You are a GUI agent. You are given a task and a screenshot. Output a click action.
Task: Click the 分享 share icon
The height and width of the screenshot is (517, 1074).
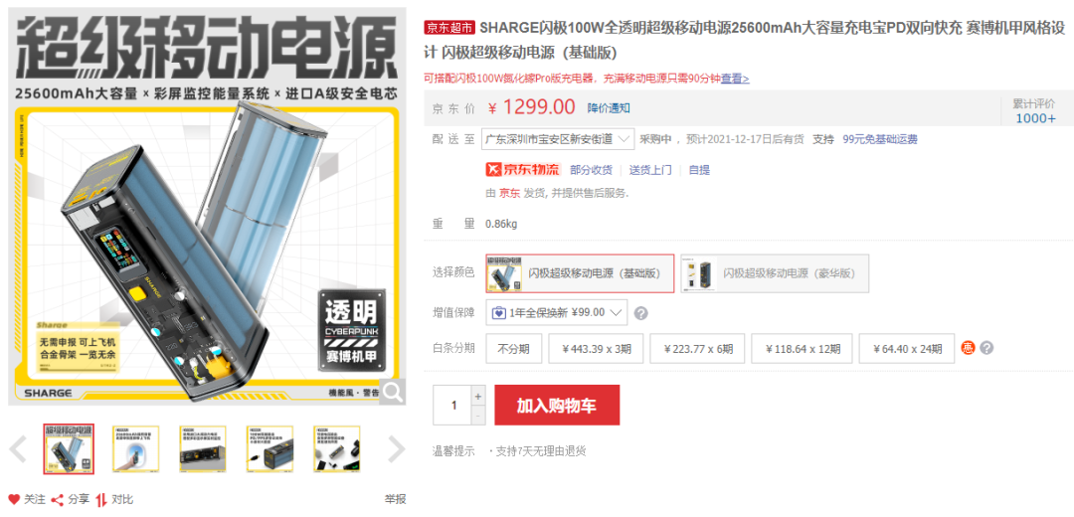58,499
